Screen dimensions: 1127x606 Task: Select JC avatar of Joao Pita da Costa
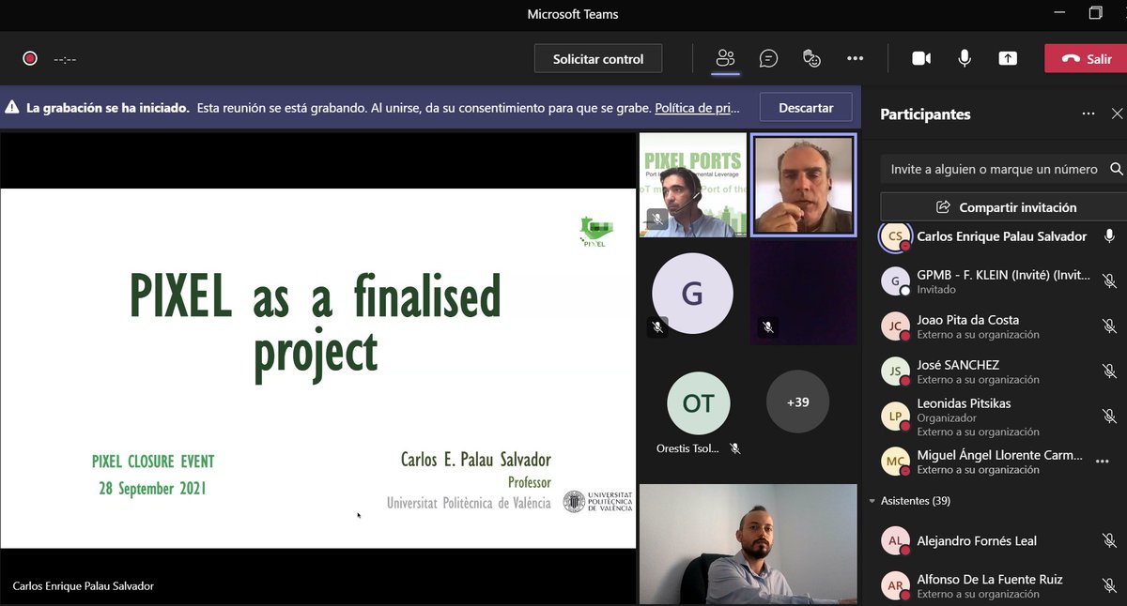coord(896,326)
